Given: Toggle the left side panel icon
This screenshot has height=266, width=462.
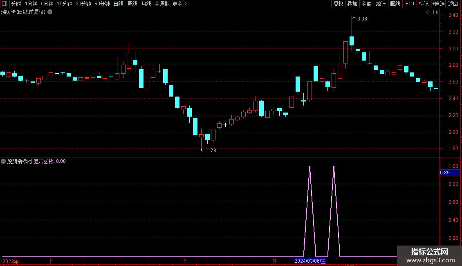Looking at the screenshot, I should 4,4.
